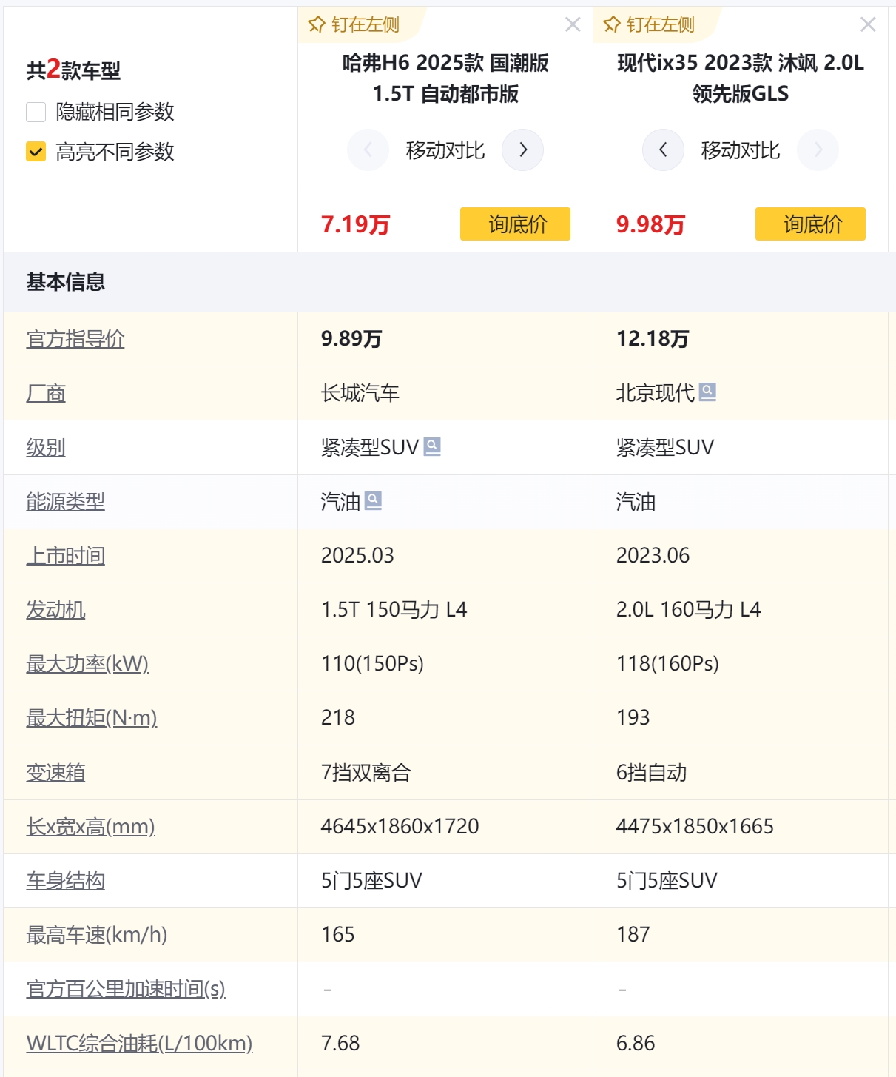896x1077 pixels.
Task: Open the 长x宽x高(mm) parameter link
Action: point(91,827)
